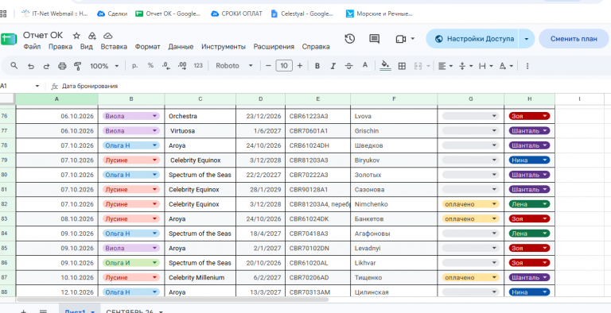This screenshot has height=313, width=611.
Task: Increase decimal places
Action: click(x=182, y=66)
